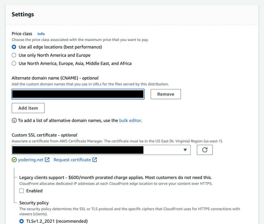The width and height of the screenshot is (264, 224).
Task: Click the Settings panel heading
Action: pos(23,14)
